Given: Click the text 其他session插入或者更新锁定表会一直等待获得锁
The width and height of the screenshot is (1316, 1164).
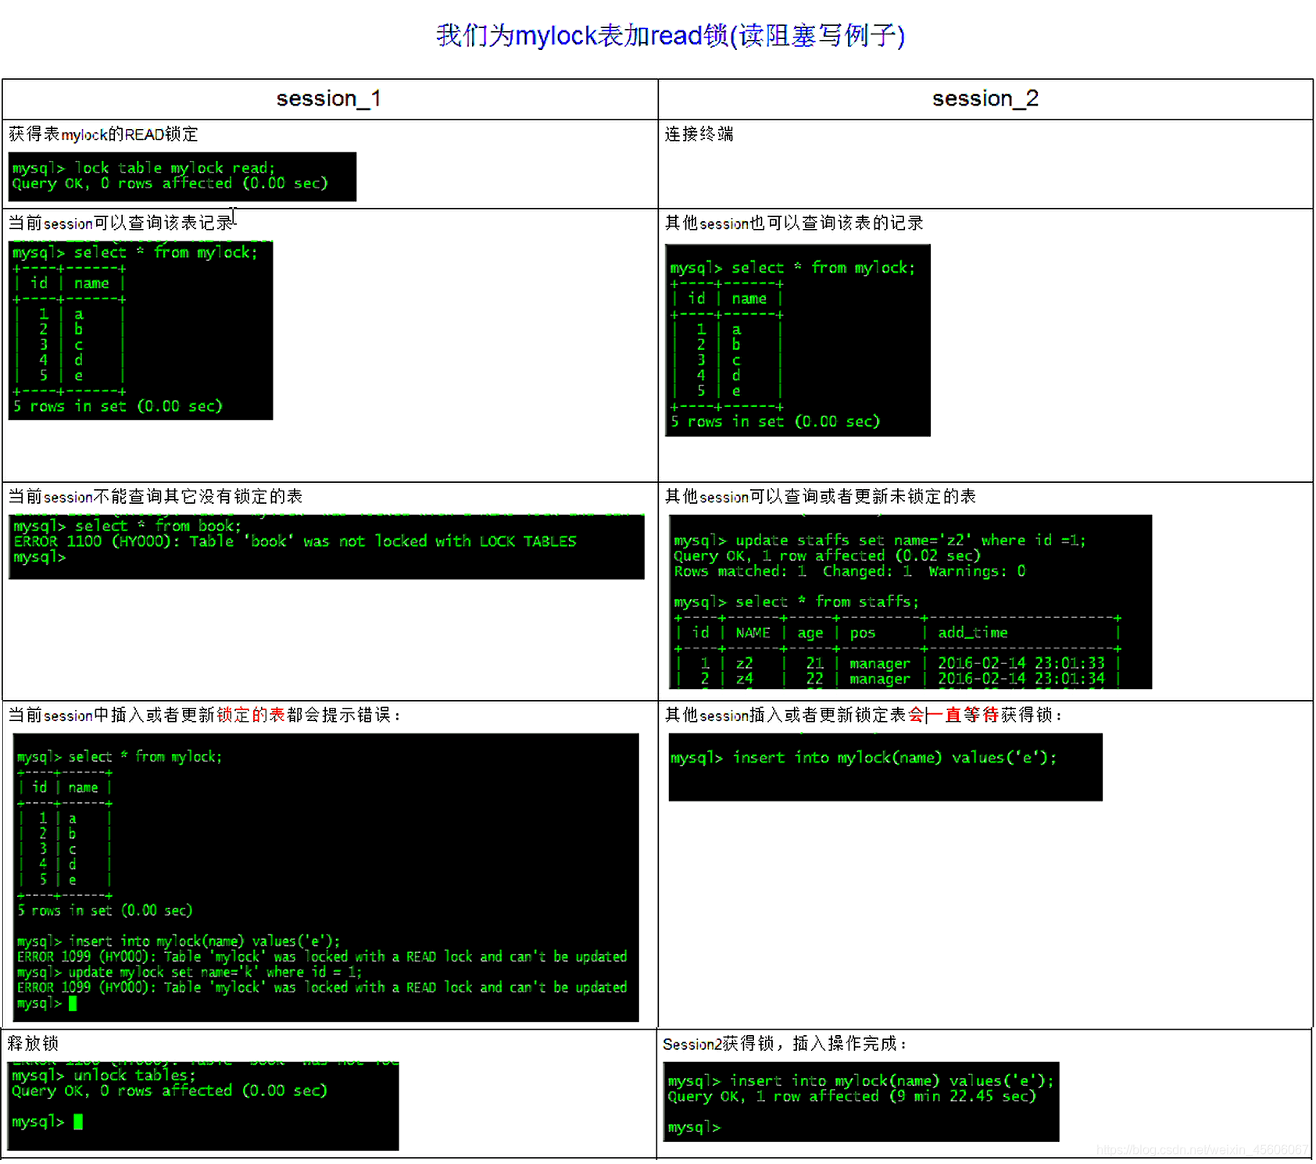Looking at the screenshot, I should [x=864, y=716].
